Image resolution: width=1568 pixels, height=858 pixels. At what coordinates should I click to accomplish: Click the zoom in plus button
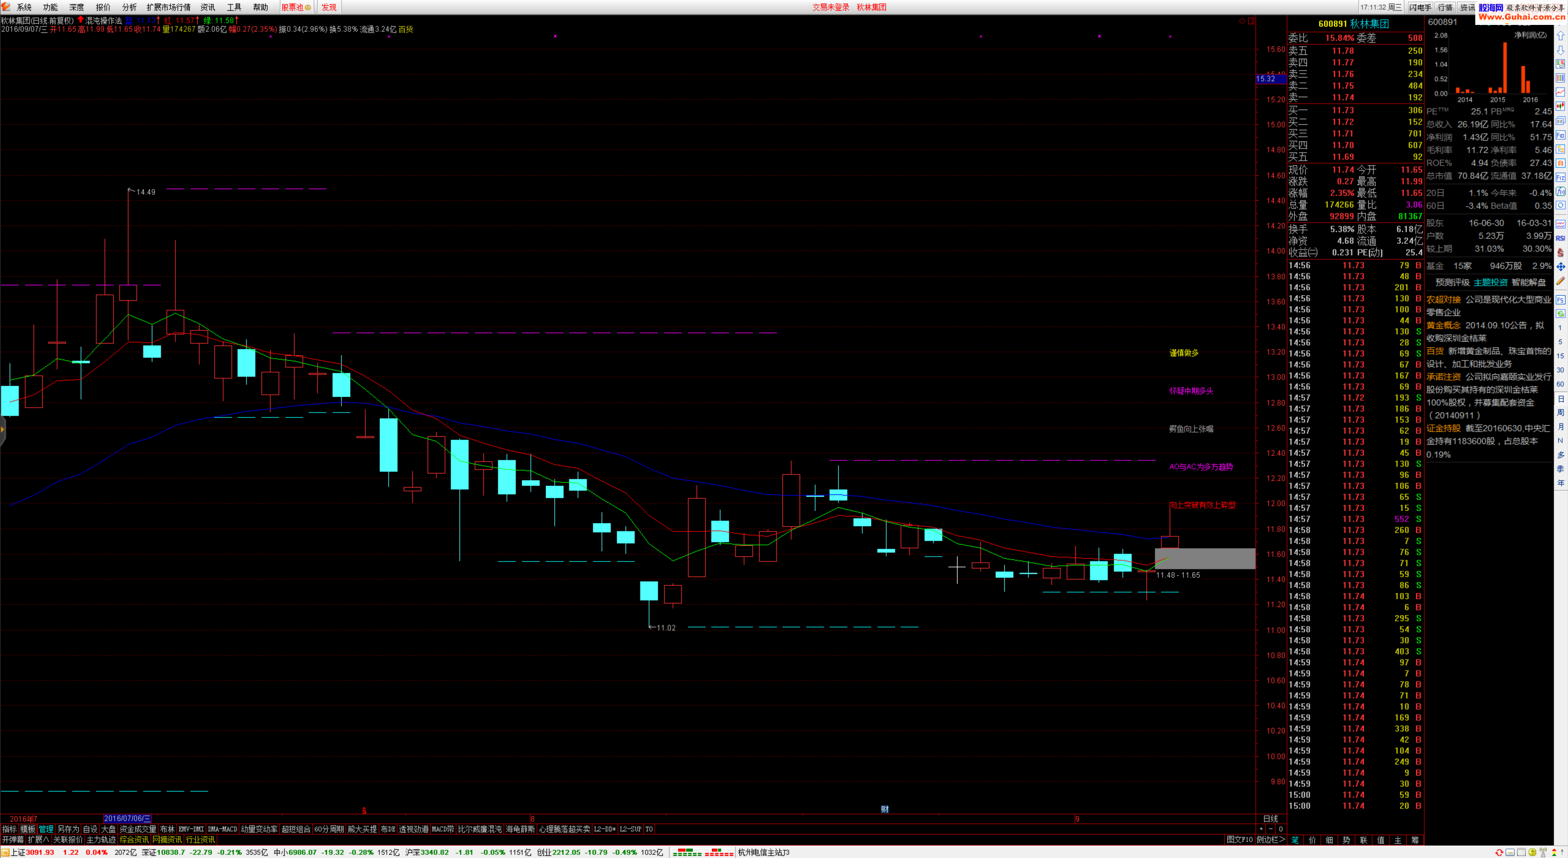1261,829
